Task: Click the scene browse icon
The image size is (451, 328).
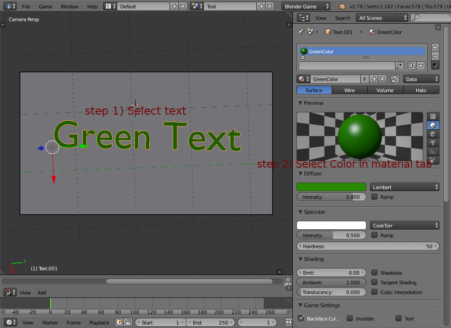Action: pyautogui.click(x=197, y=6)
